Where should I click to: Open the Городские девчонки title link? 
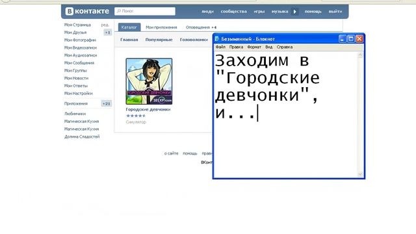148,109
